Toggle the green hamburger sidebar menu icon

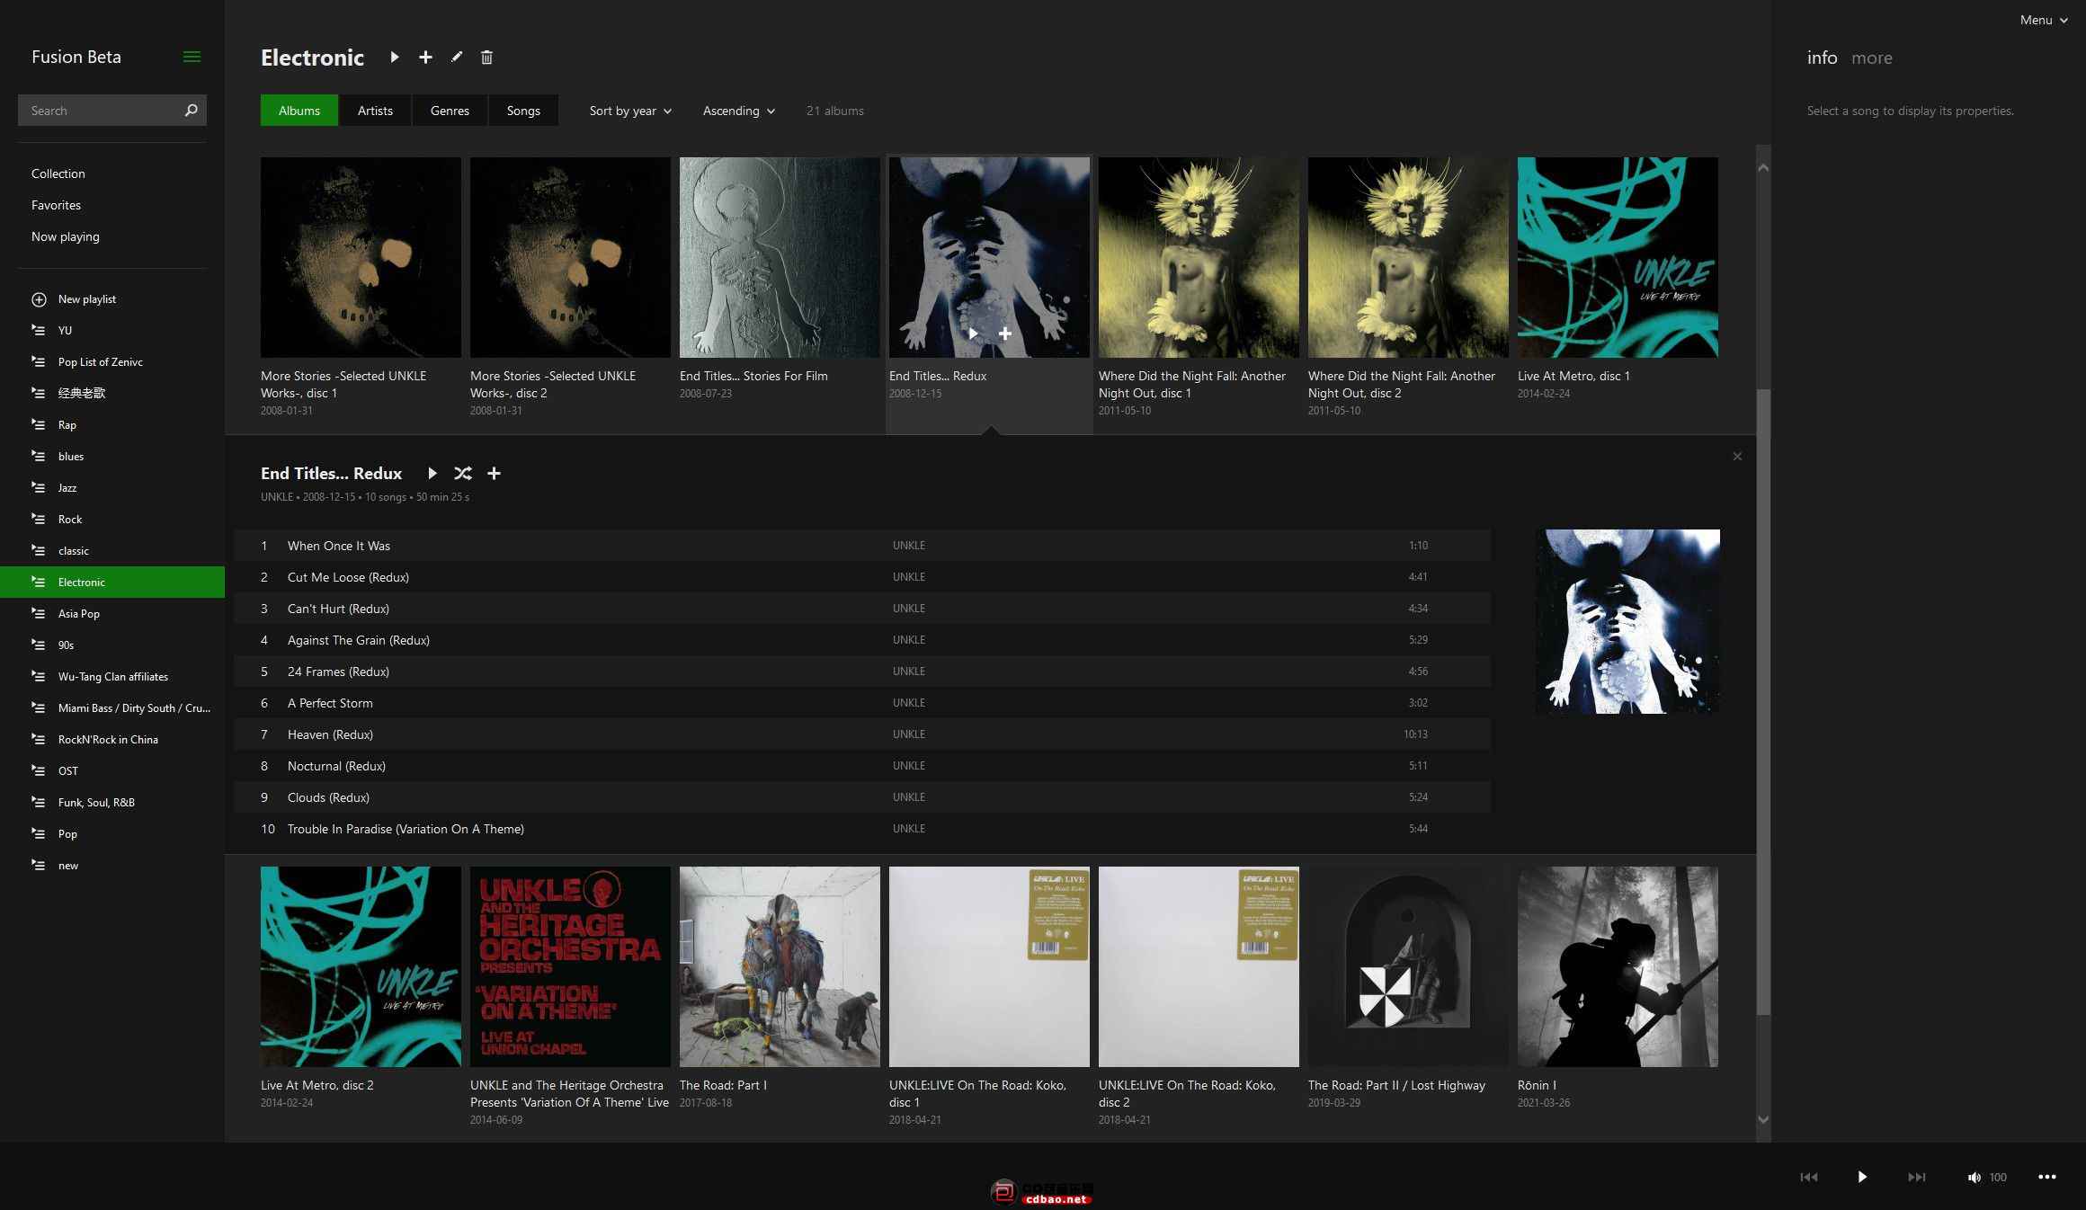click(192, 57)
